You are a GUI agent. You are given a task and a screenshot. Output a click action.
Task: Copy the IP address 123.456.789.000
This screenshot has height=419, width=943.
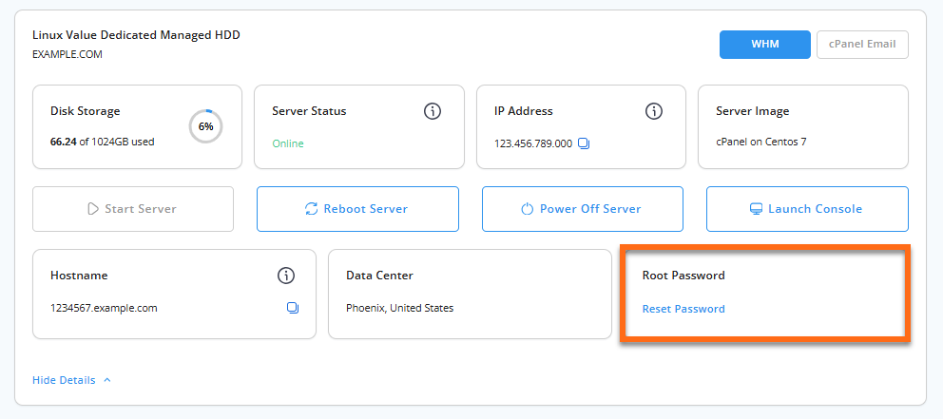584,143
